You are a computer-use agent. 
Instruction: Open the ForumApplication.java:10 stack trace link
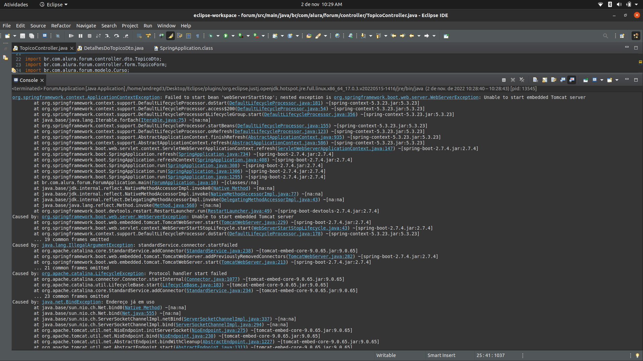(x=184, y=183)
